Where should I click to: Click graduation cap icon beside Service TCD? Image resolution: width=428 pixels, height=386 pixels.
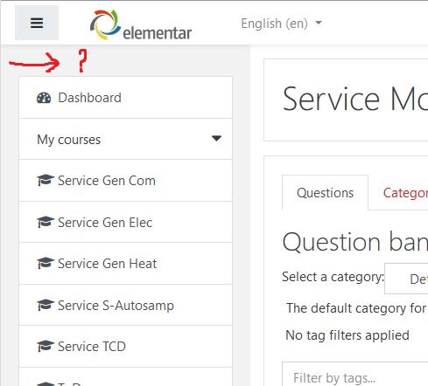click(46, 347)
